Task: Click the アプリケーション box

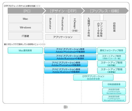Action: coord(63,37)
